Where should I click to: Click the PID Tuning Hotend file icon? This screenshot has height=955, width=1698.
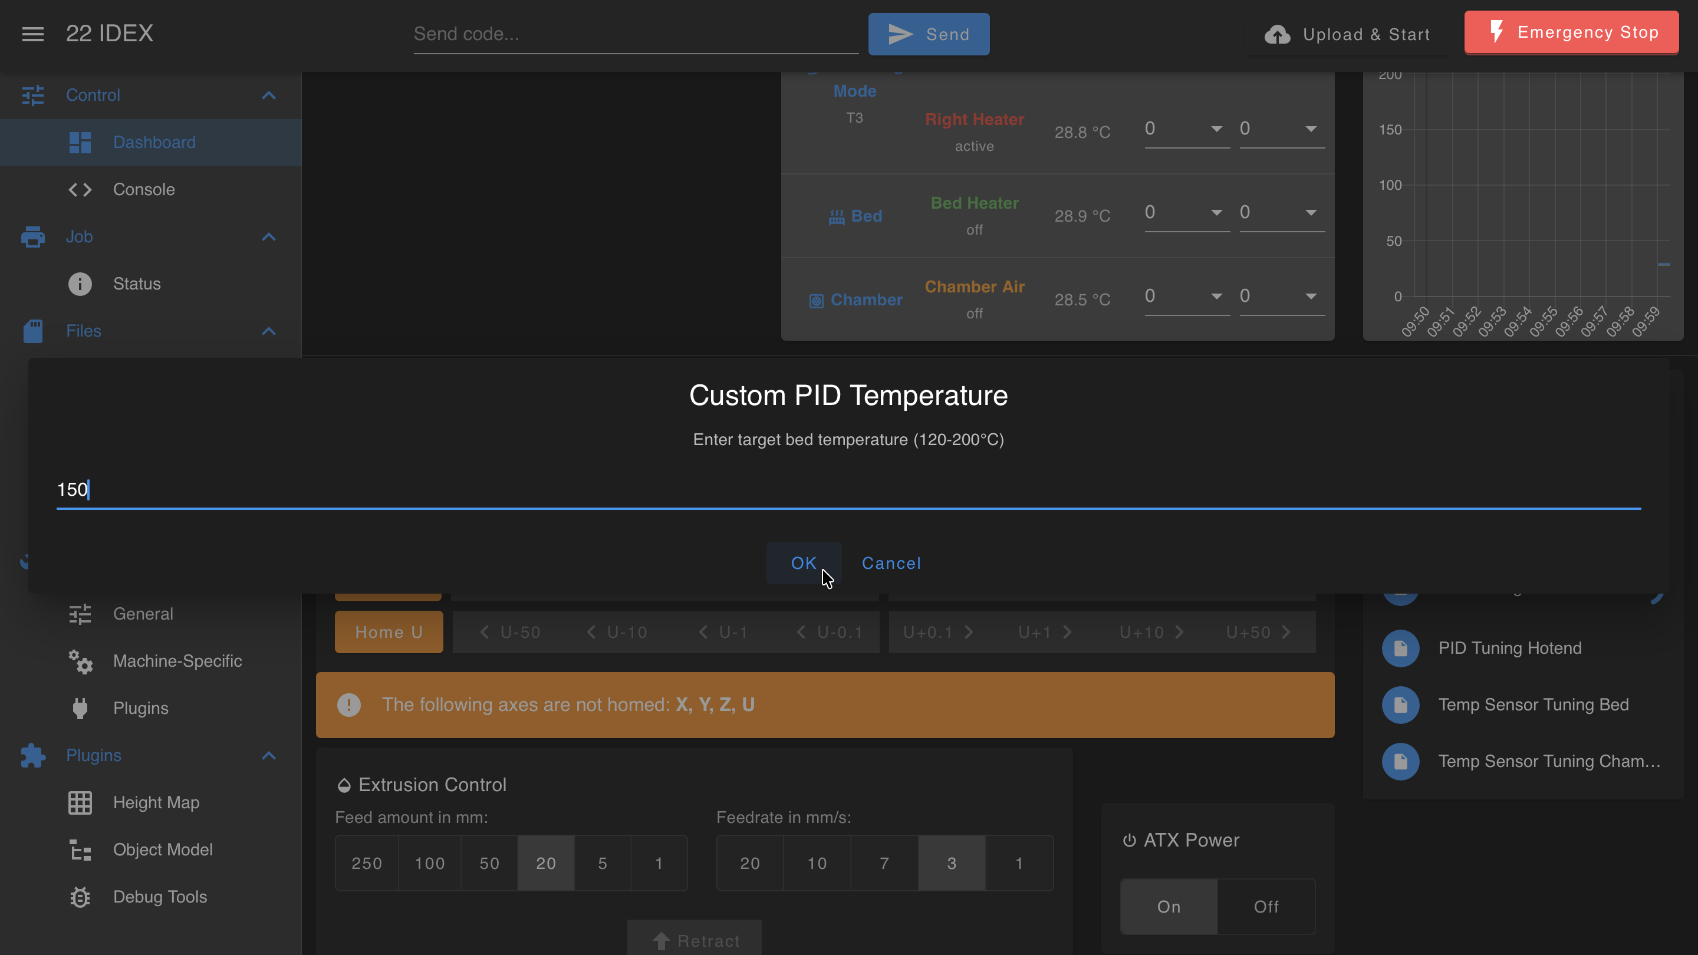coord(1401,648)
